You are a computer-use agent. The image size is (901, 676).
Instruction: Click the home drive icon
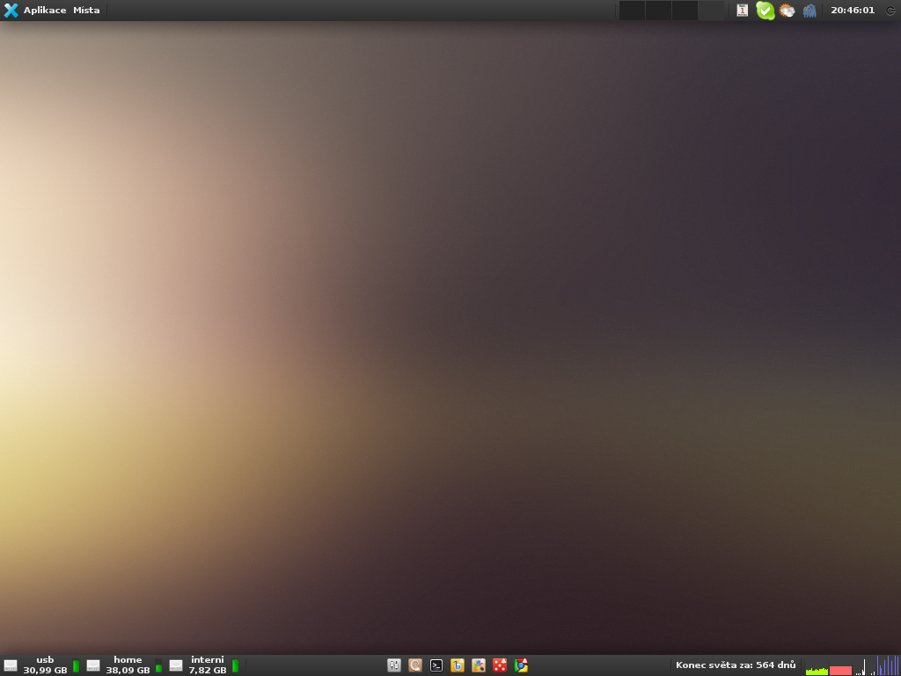pos(93,665)
